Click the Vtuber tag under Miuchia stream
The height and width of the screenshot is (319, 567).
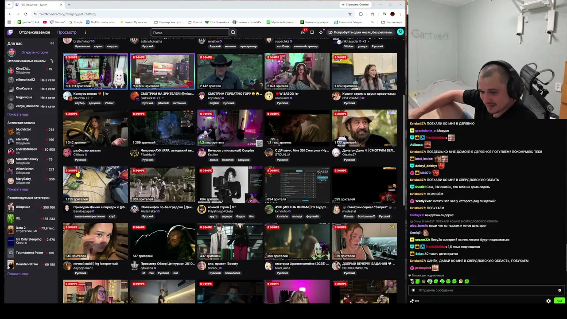109,103
